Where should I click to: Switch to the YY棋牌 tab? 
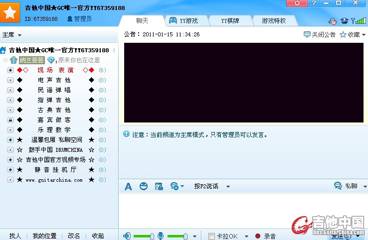[x=230, y=21]
